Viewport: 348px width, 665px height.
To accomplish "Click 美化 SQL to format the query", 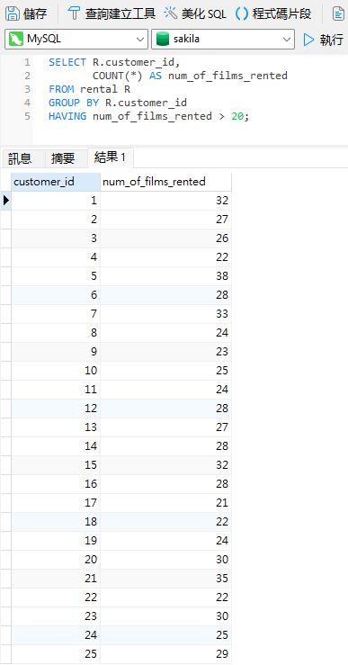I will click(x=195, y=13).
